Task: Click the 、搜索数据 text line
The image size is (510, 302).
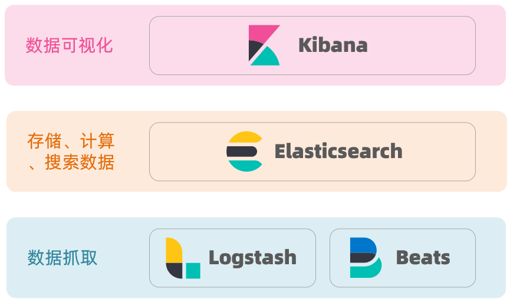Action: click(x=71, y=162)
